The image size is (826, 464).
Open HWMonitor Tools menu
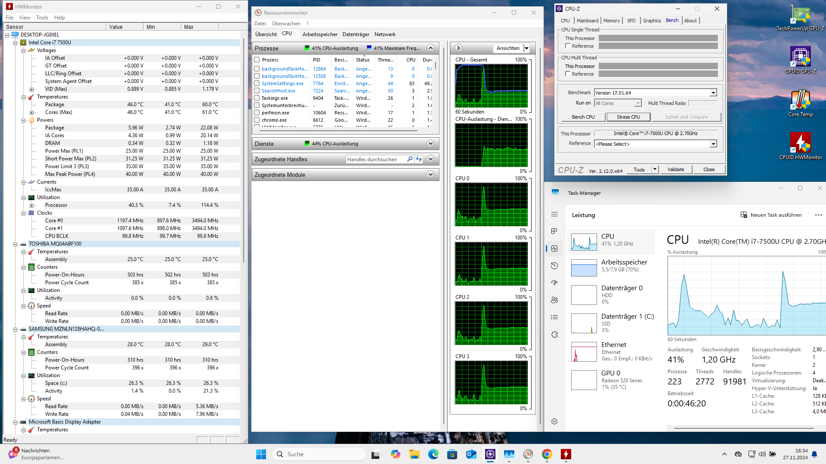click(x=42, y=18)
